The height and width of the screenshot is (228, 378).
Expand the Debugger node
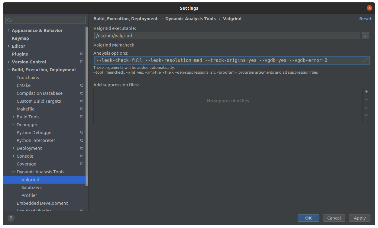[x=13, y=125]
